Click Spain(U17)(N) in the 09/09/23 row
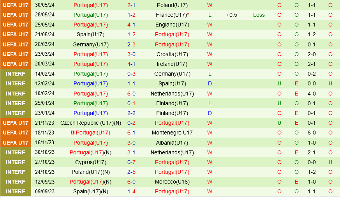The image size is (340, 198). pos(90,191)
